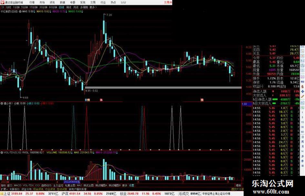Click the 周 period shortcut in right sidebar
Image resolution: width=305 pixels, height=196 pixels.
click(302, 142)
